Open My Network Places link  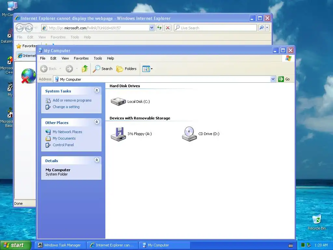coord(67,132)
